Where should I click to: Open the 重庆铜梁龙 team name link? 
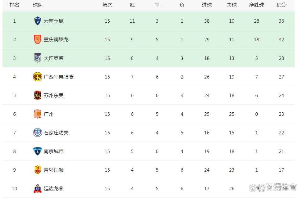(x=56, y=39)
